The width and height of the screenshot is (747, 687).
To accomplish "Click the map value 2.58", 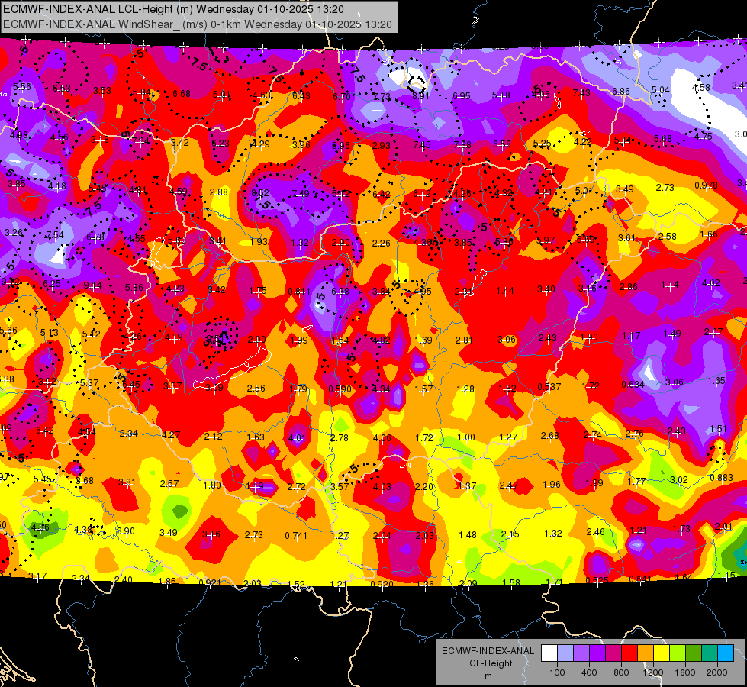I will [x=668, y=237].
